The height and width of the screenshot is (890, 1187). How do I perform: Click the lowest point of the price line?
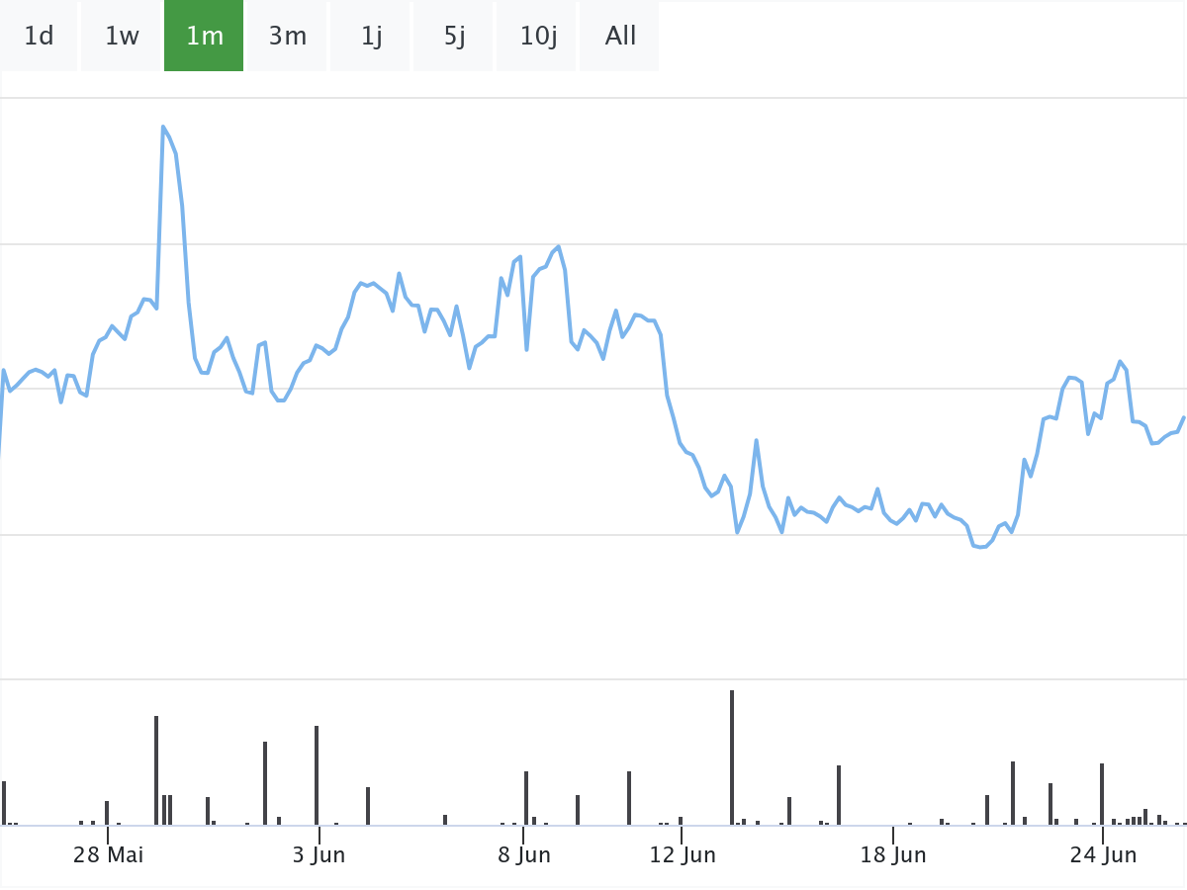[x=979, y=547]
